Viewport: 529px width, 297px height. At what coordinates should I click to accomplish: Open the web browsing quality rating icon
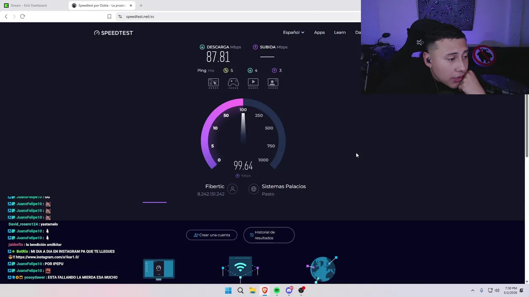click(213, 83)
